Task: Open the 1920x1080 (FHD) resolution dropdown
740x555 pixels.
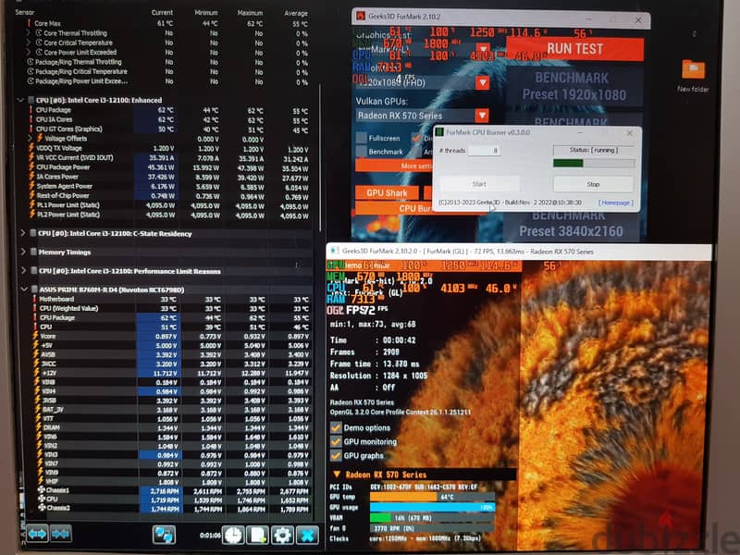Action: (482, 82)
